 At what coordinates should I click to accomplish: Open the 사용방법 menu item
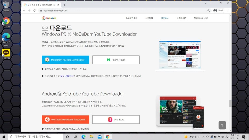point(149,18)
